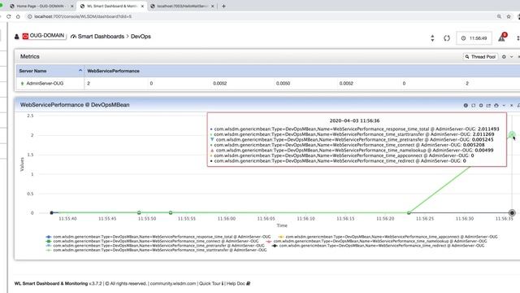
Task: Click the chart panel export icon
Action: [488, 105]
